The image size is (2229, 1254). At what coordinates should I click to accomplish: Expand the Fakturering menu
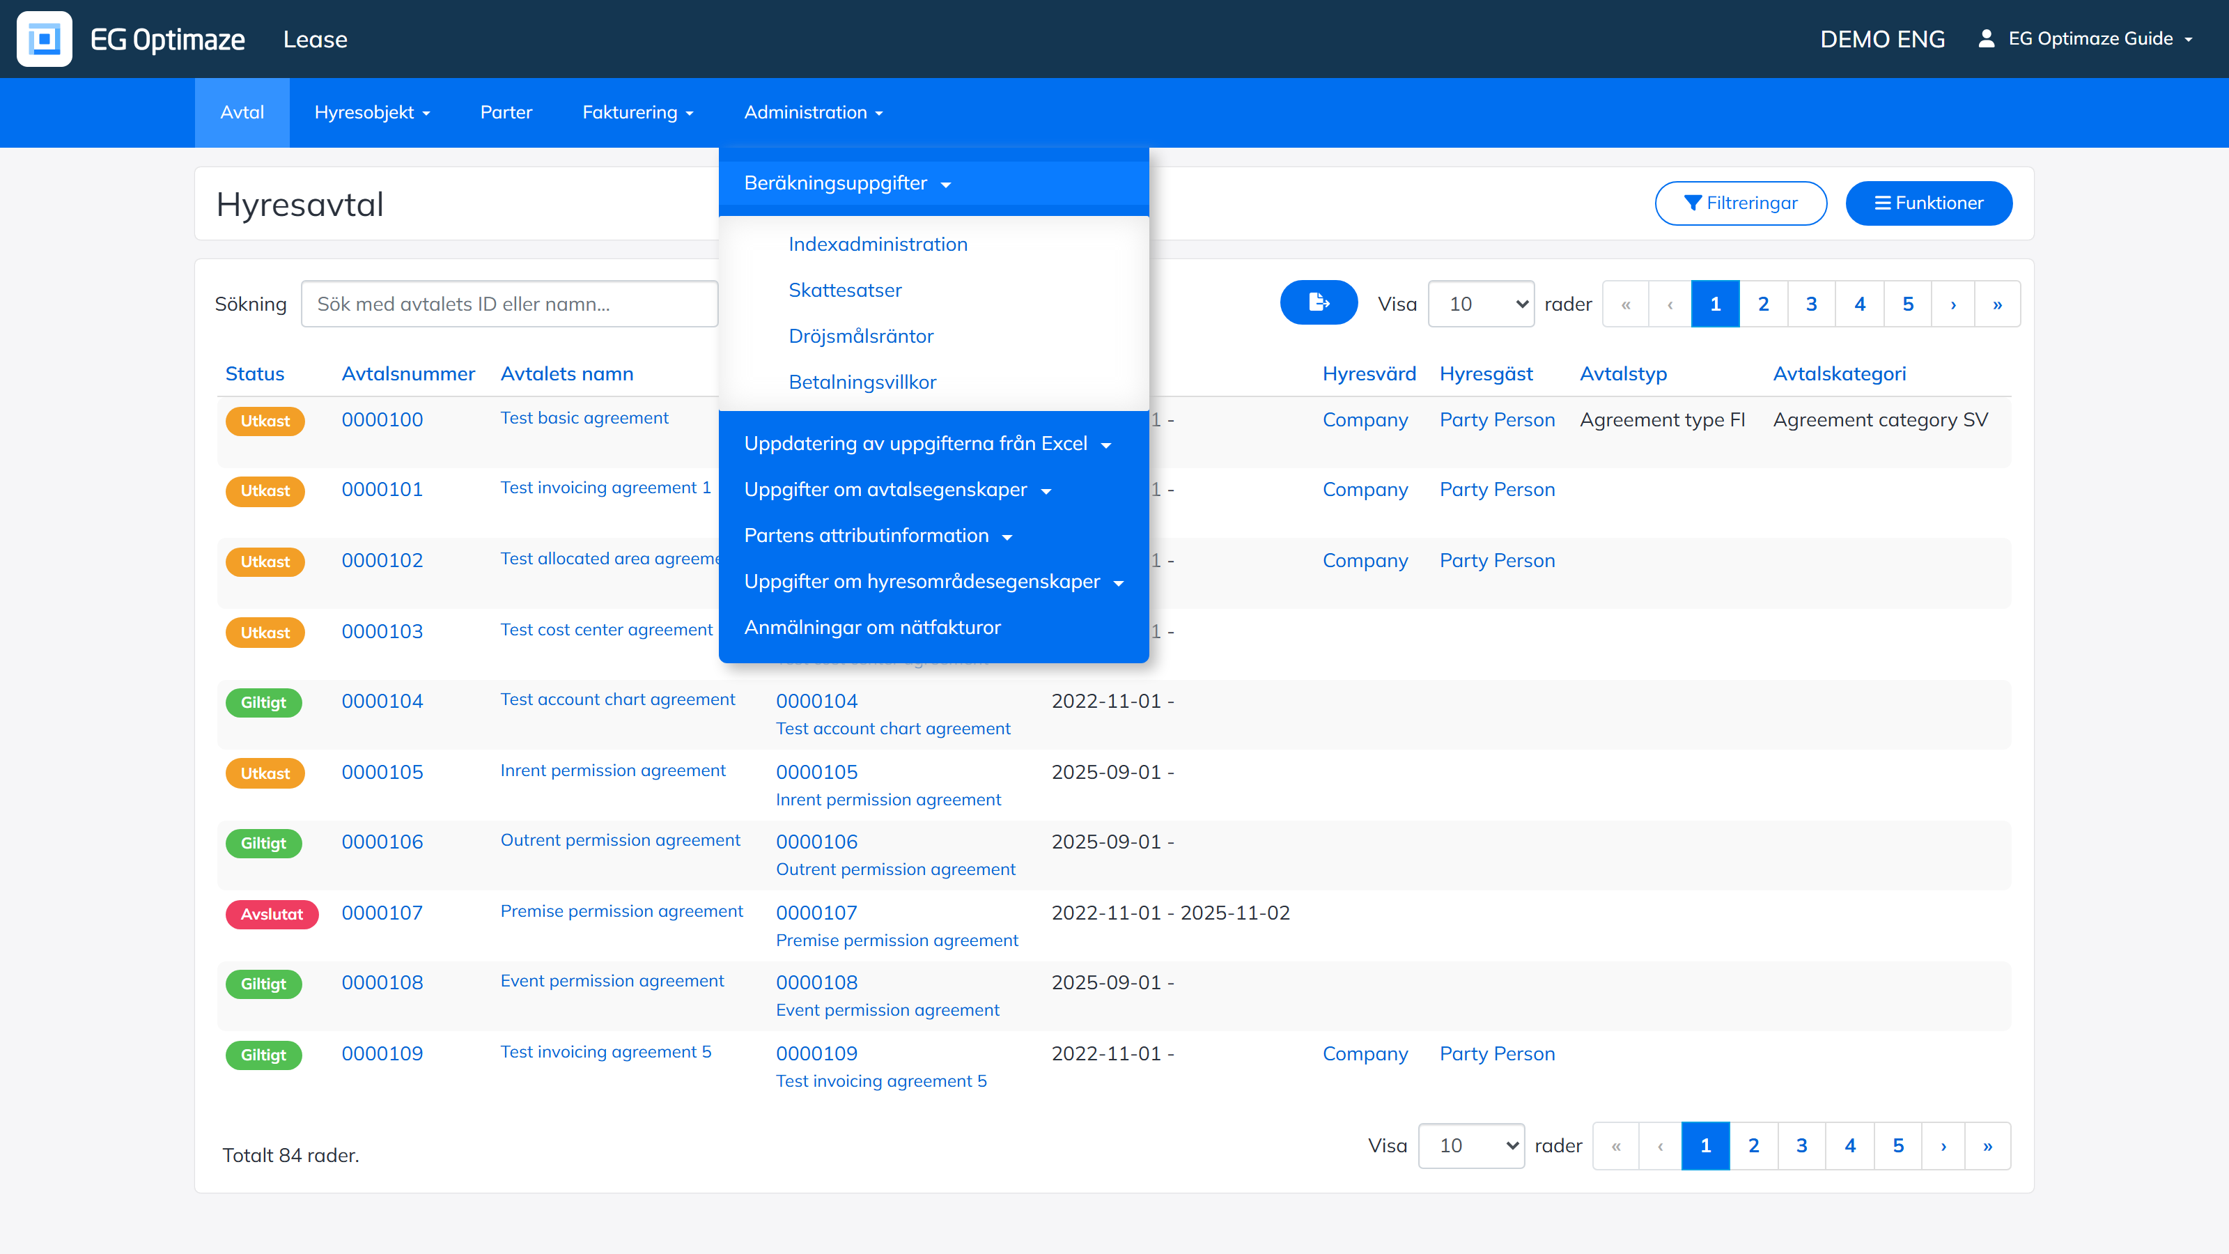tap(638, 112)
